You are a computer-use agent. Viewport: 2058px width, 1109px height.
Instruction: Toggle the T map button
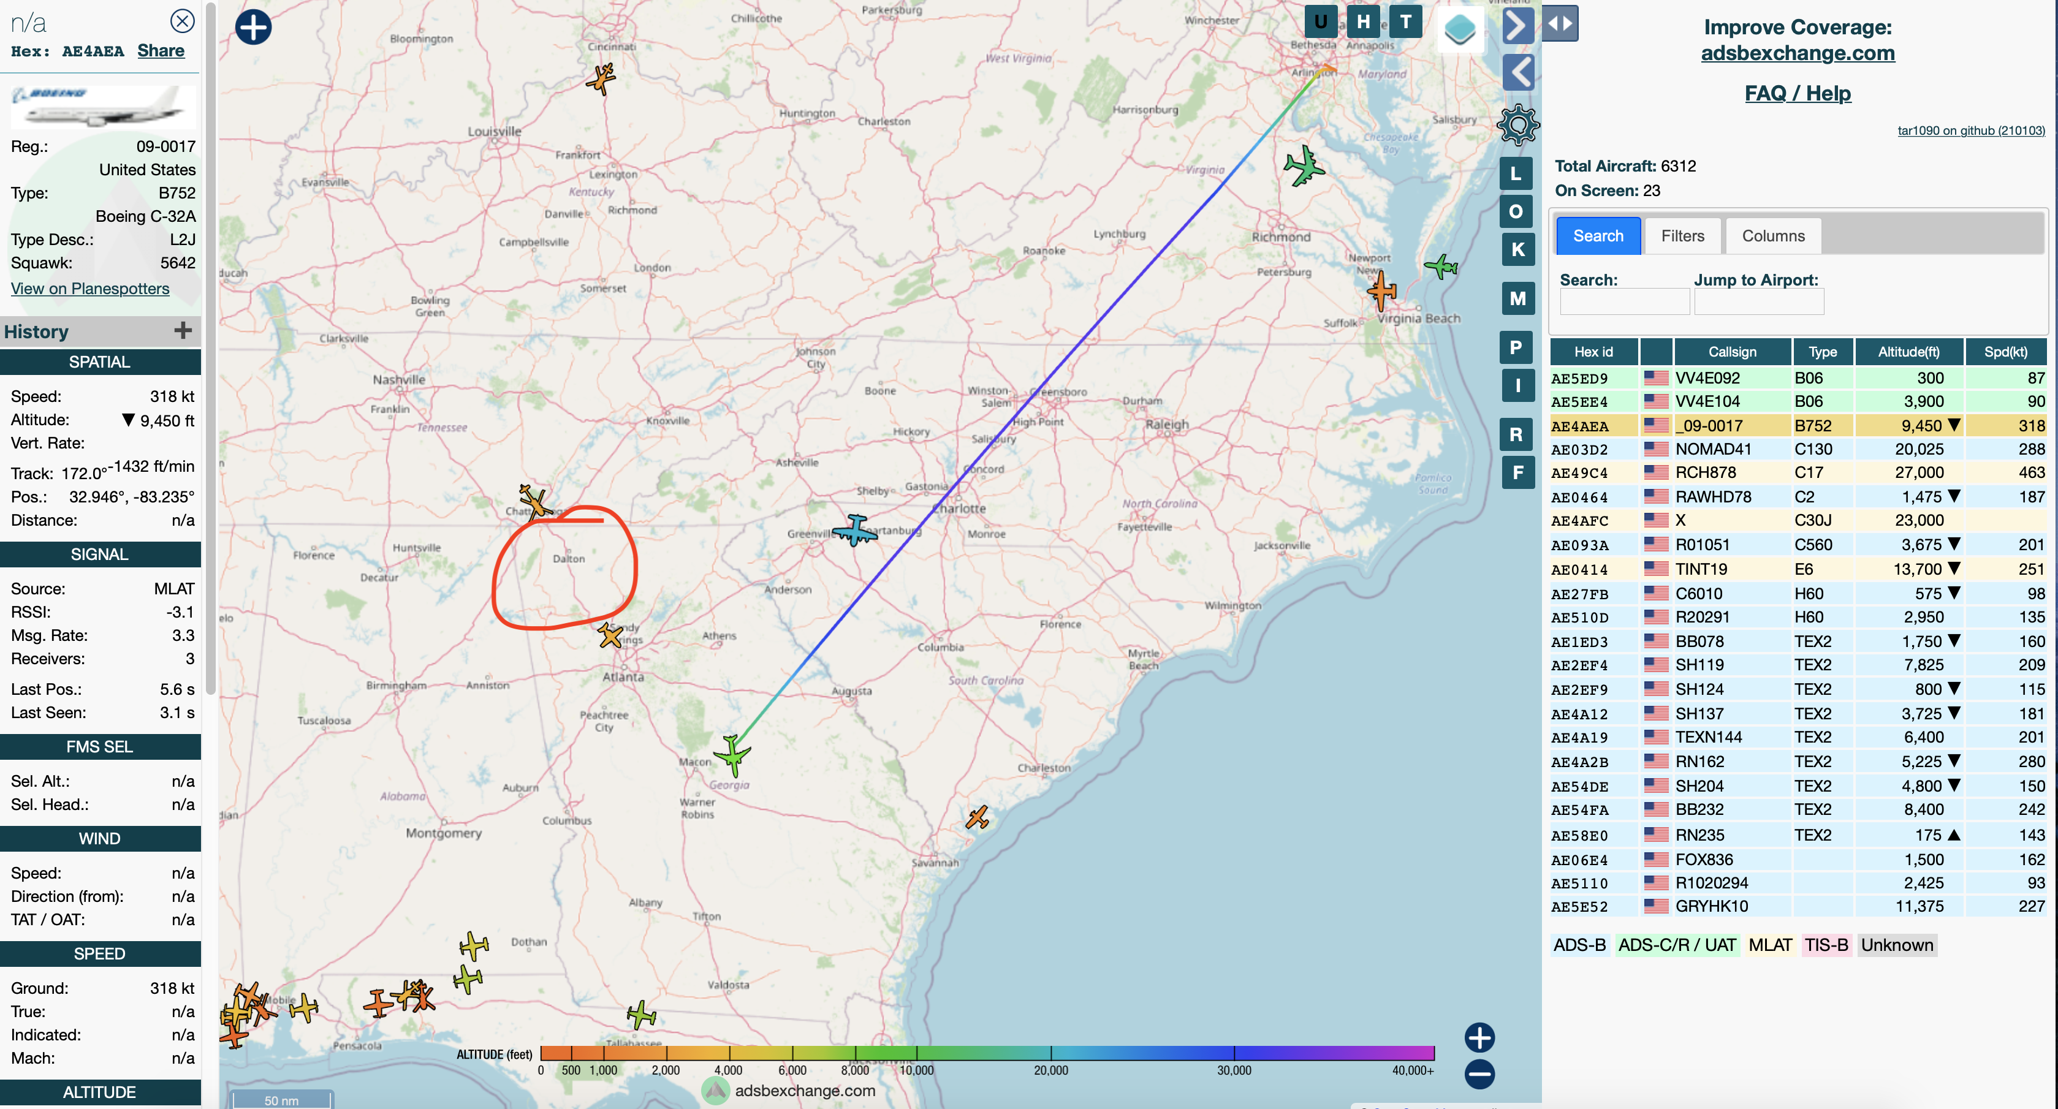[1405, 21]
